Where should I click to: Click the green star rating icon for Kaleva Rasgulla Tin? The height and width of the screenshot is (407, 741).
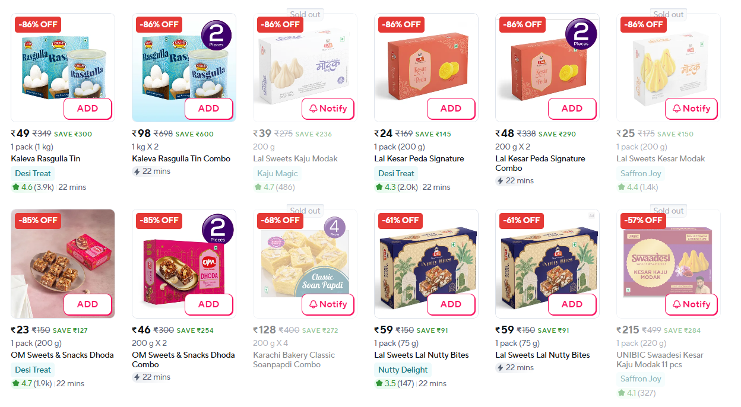click(15, 187)
